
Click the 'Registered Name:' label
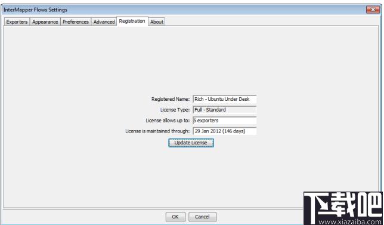click(x=171, y=99)
